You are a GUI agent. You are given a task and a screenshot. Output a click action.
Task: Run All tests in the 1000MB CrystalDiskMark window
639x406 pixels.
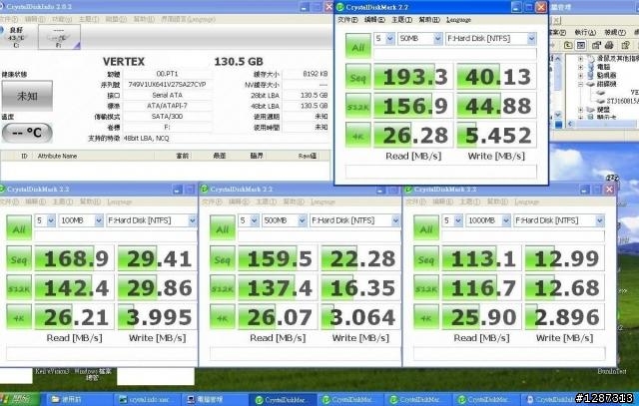426,227
